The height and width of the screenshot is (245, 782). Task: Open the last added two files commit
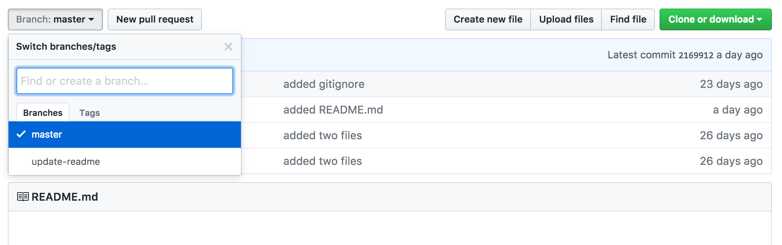(x=323, y=161)
